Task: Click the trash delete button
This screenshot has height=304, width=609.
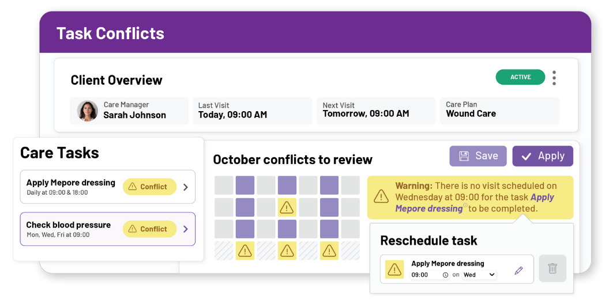Action: (x=552, y=268)
